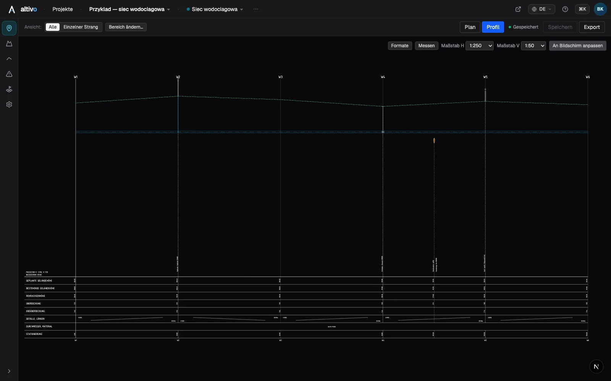
Task: Click the W3 node label atop profile
Action: tap(280, 77)
